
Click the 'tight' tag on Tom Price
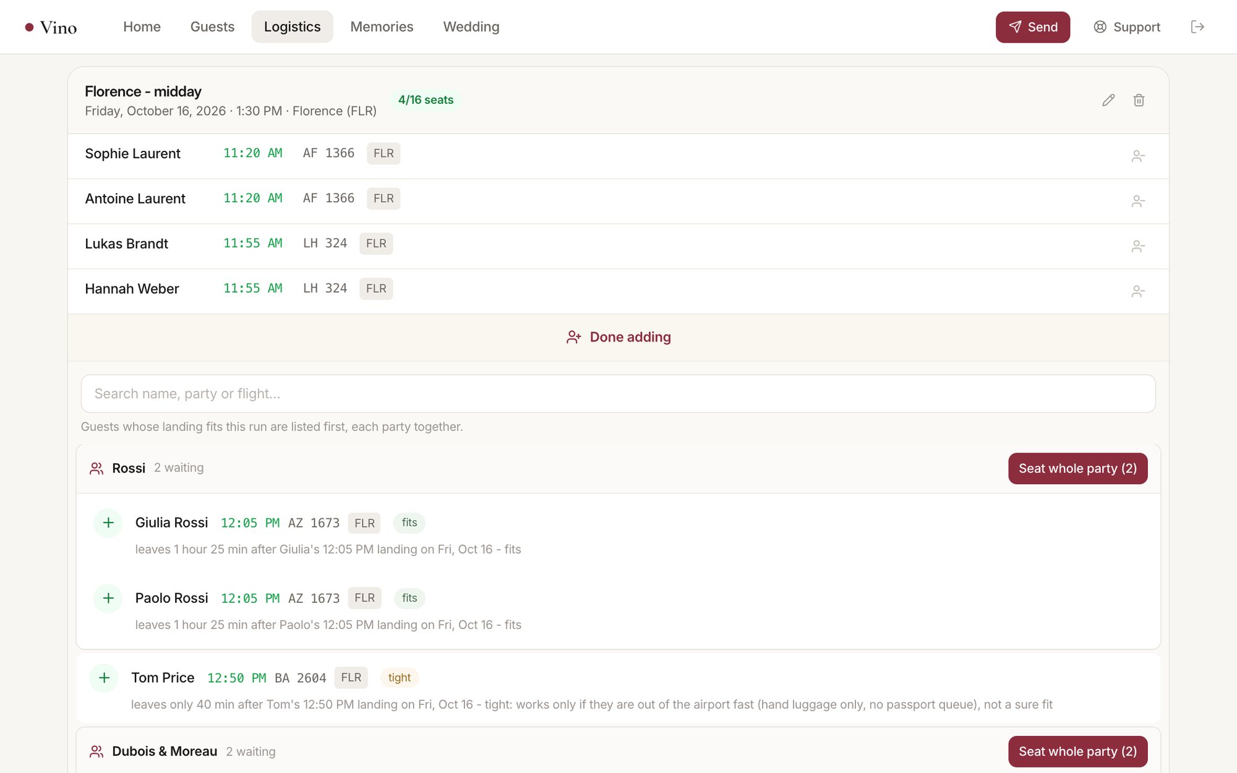click(400, 678)
